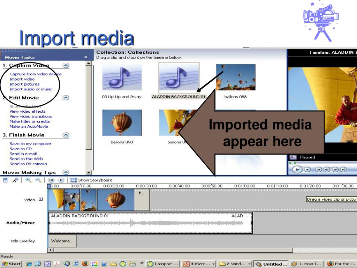Screen dimensions: 357x268
Task: Click Make titles or credits link
Action: tap(30, 121)
